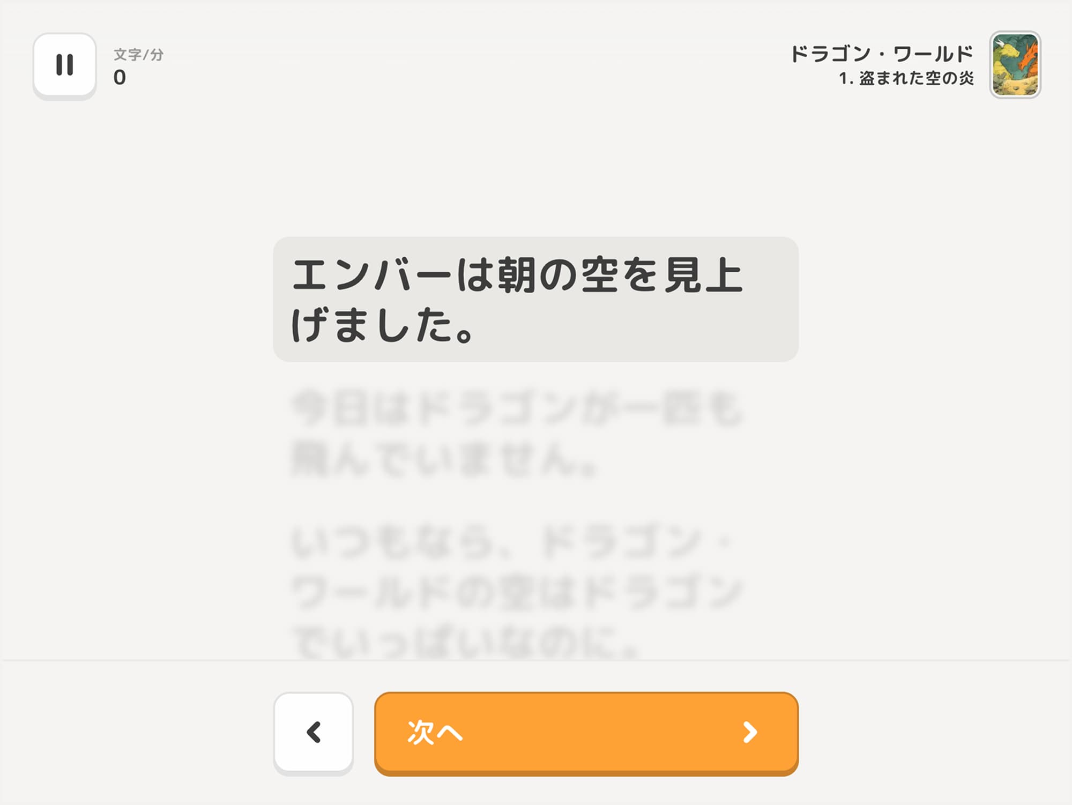Select chapter heading 1. 盗まれた空の炎

(906, 79)
